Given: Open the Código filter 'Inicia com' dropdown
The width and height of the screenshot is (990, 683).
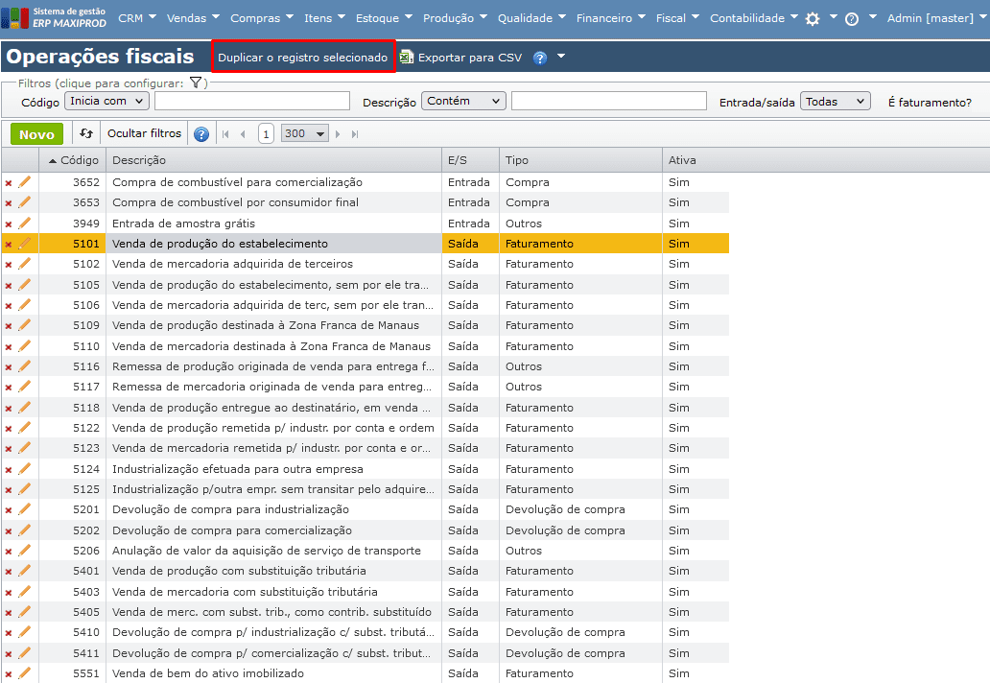Looking at the screenshot, I should (x=106, y=101).
